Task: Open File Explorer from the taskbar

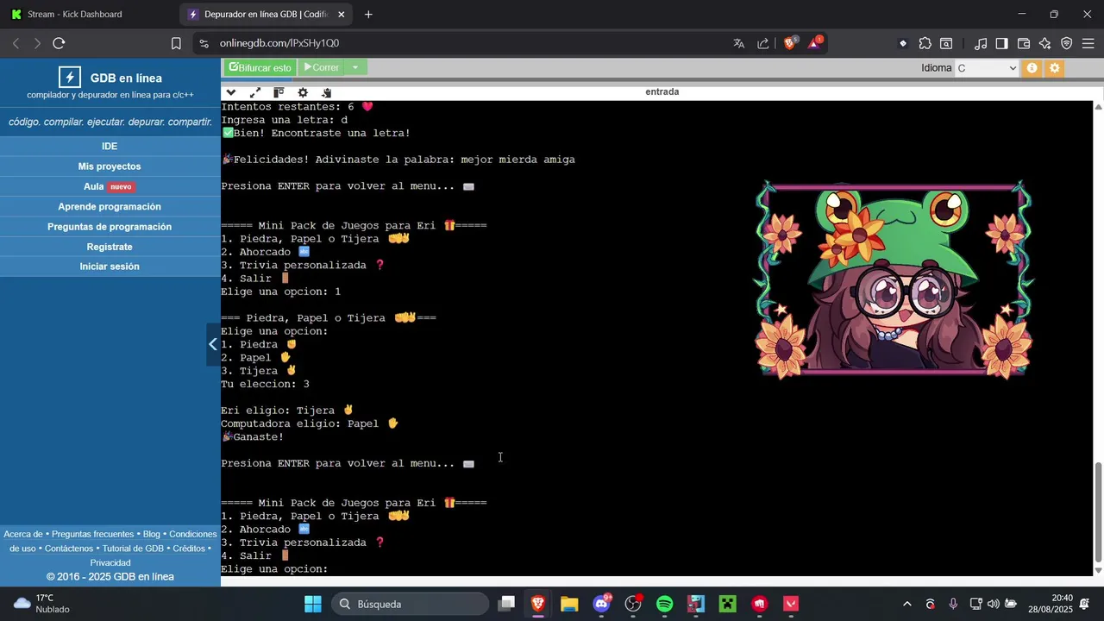Action: 569,604
